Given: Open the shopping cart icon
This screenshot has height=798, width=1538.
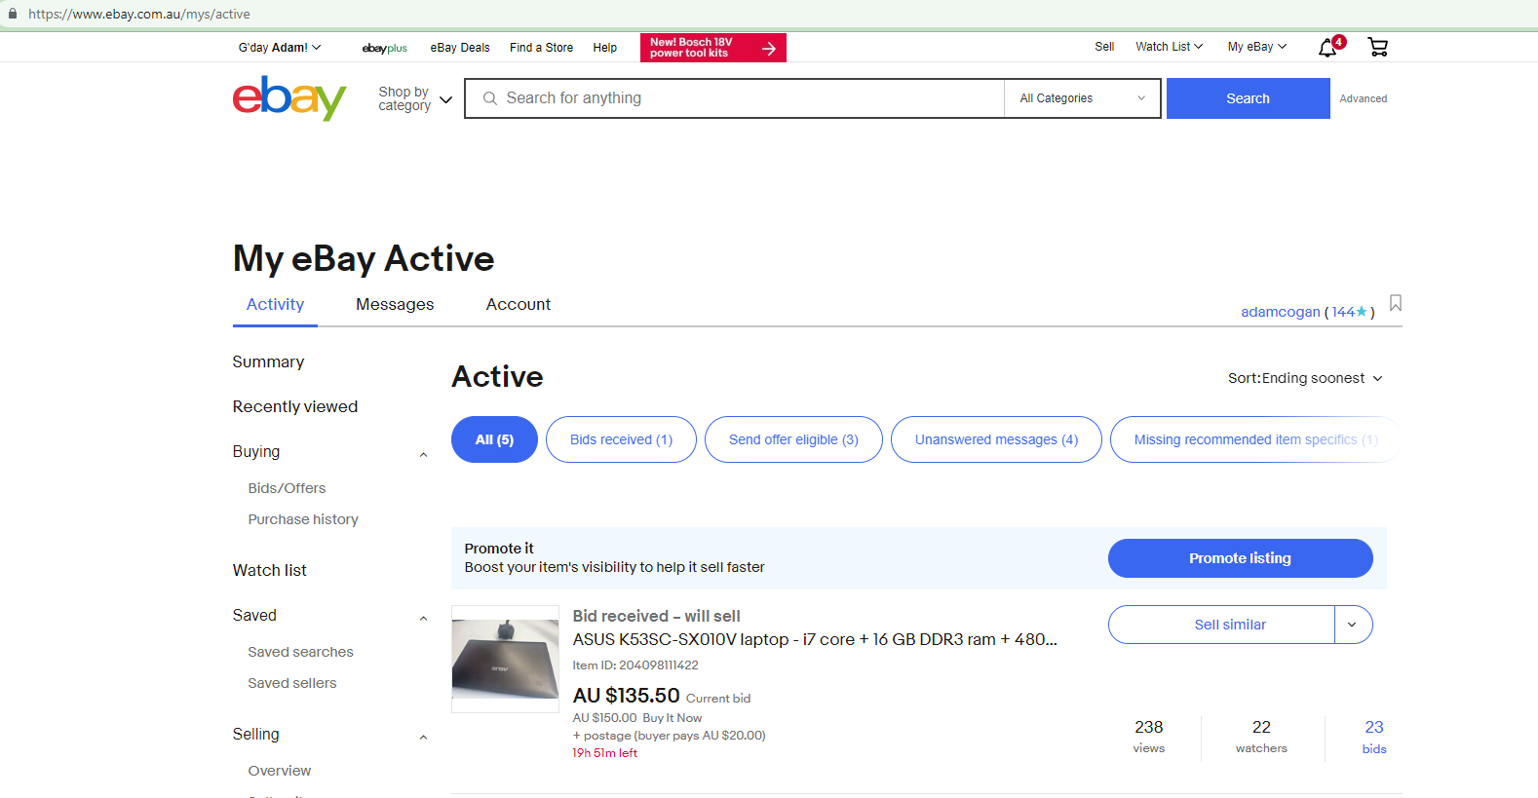Looking at the screenshot, I should pos(1377,47).
